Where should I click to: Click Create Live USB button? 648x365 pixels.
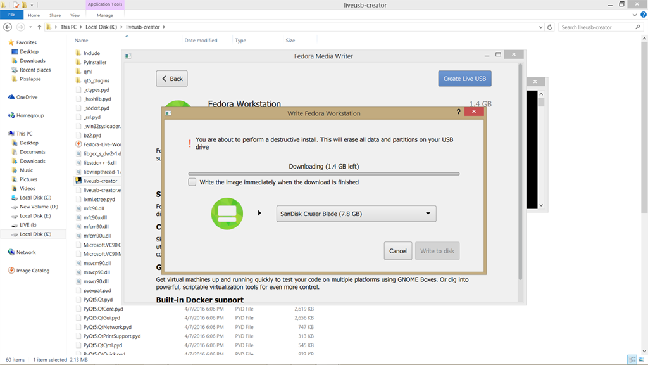tap(464, 79)
